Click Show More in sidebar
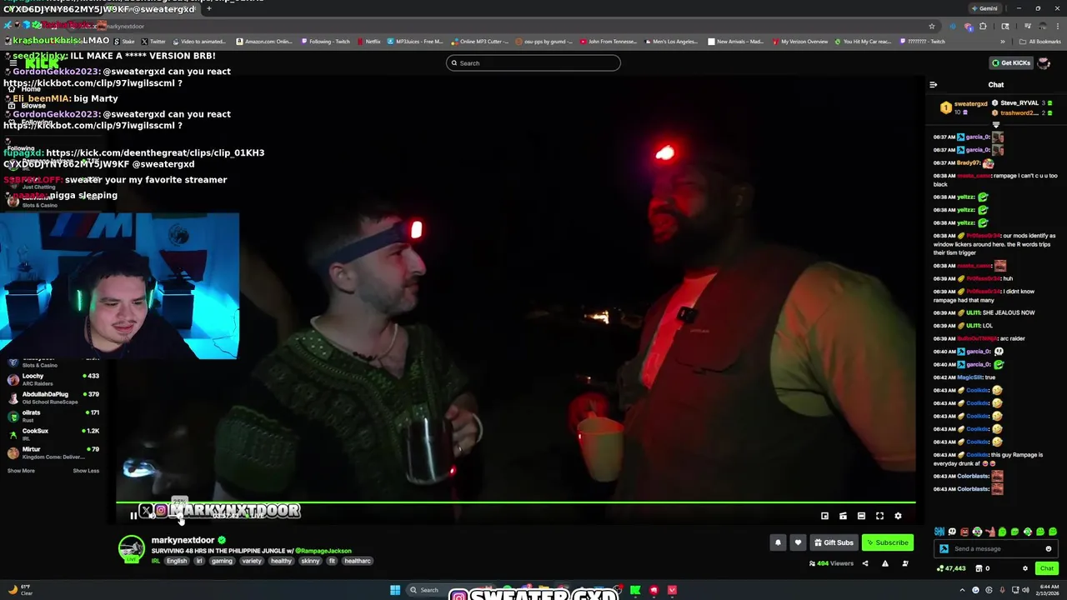 (x=21, y=471)
